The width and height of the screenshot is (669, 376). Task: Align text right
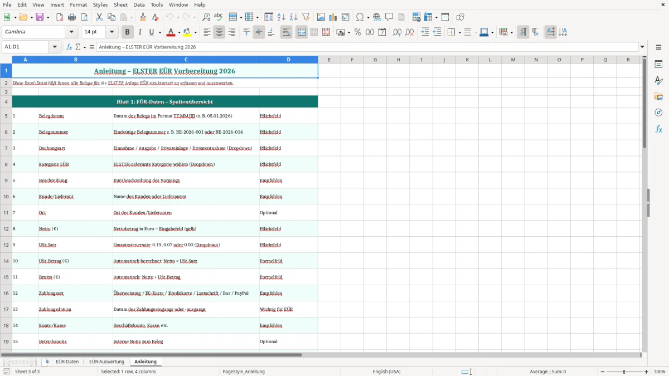coord(231,32)
